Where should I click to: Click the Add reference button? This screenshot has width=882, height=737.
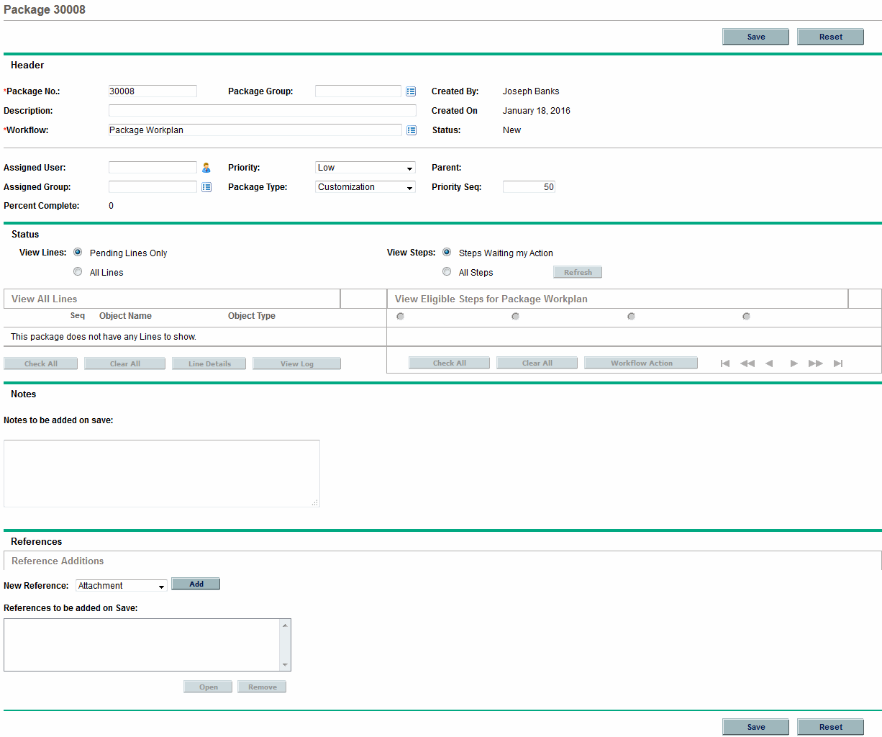tap(196, 584)
